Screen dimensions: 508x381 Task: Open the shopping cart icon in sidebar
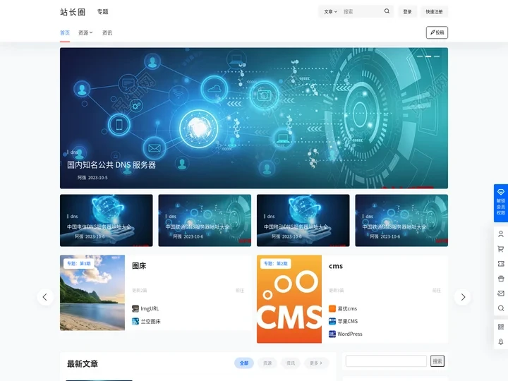501,249
